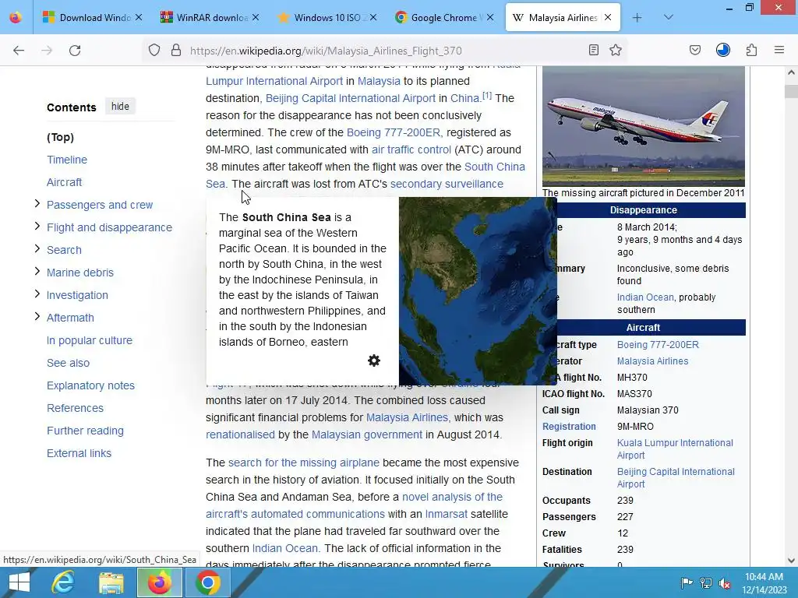This screenshot has width=798, height=598.
Task: Switch to the Google Chrome tab
Action: (443, 18)
